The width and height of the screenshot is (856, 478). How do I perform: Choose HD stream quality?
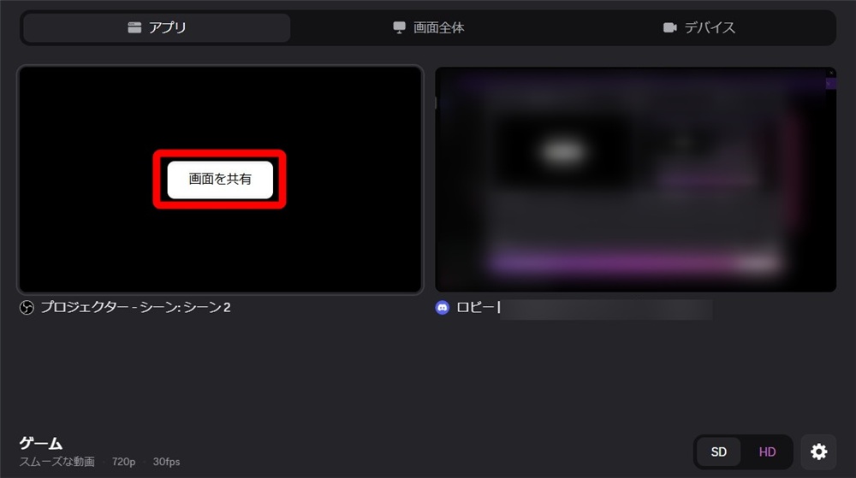click(x=767, y=451)
